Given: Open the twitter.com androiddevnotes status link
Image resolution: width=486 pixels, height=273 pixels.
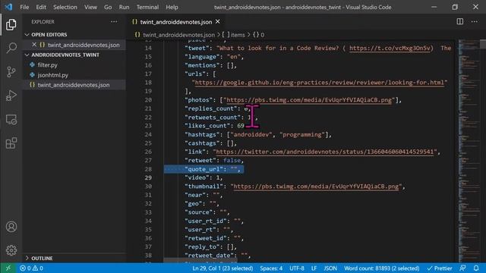Looking at the screenshot, I should 324,152.
